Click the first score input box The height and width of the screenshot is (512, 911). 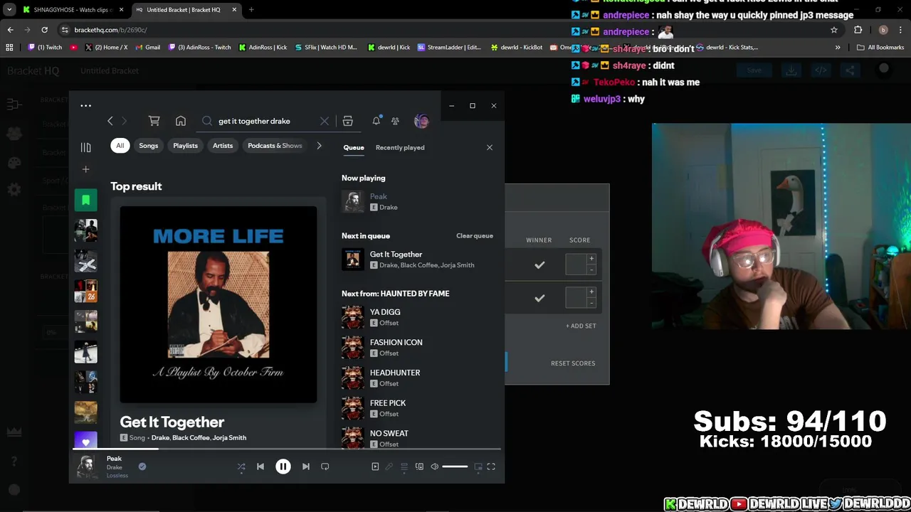[x=576, y=265]
